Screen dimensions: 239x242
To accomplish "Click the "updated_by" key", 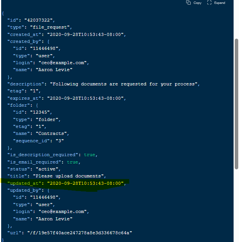I will tap(24, 191).
